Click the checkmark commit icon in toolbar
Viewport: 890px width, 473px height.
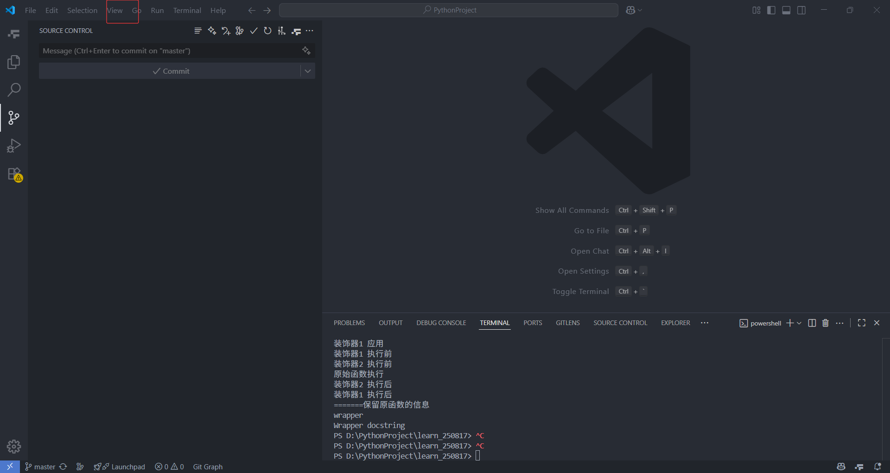click(254, 31)
